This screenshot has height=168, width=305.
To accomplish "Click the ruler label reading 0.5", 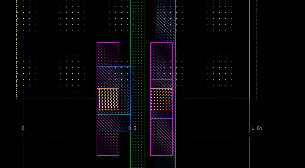I will (x=132, y=128).
